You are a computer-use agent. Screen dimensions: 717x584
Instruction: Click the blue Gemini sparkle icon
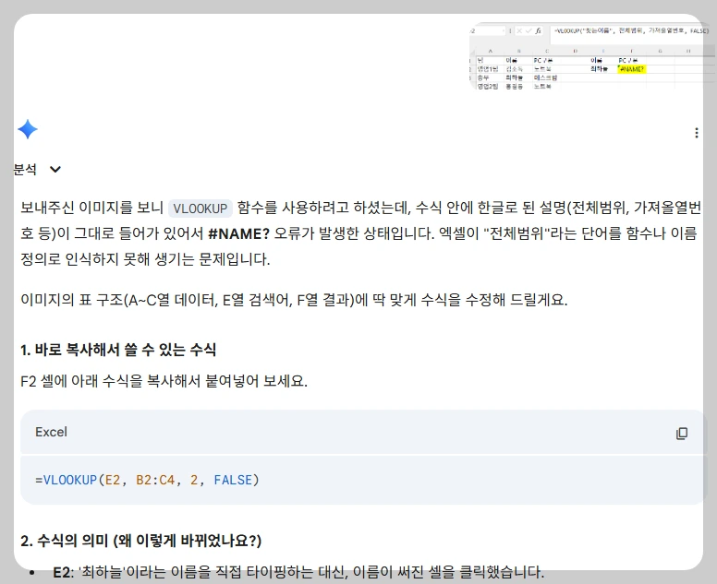coord(28,129)
